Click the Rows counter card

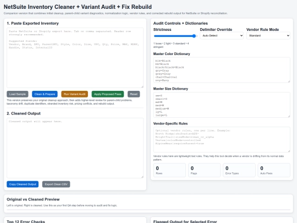(169, 170)
